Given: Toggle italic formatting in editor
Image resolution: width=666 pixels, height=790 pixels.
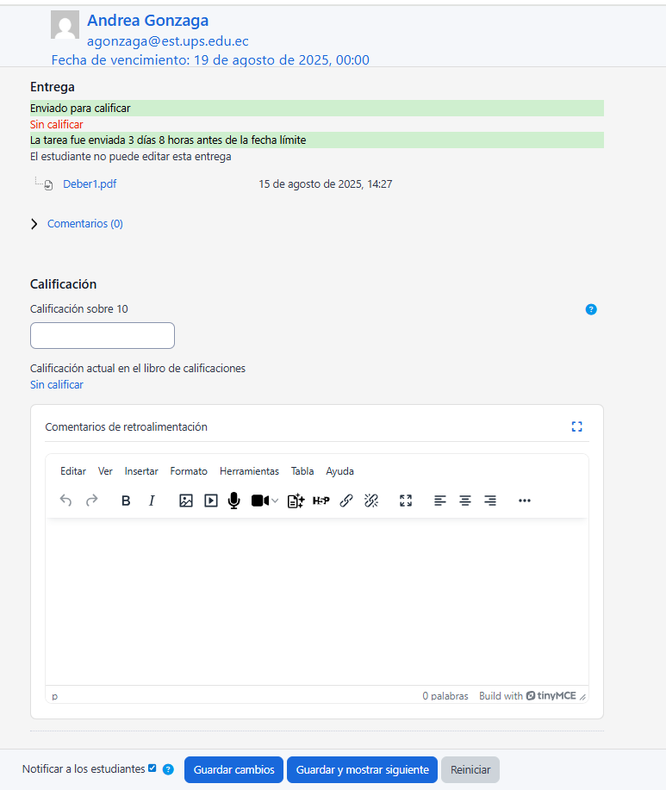Looking at the screenshot, I should (152, 501).
